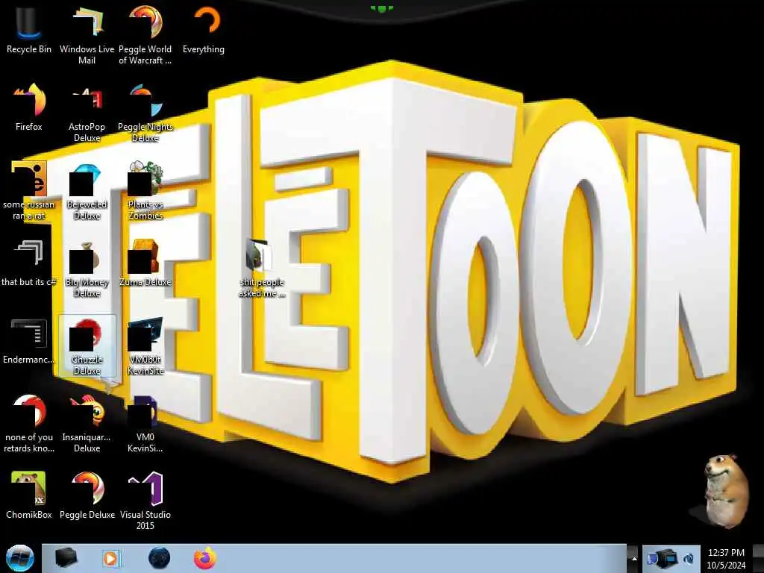Select the 'people asked me' folder
The image size is (764, 573).
(262, 268)
